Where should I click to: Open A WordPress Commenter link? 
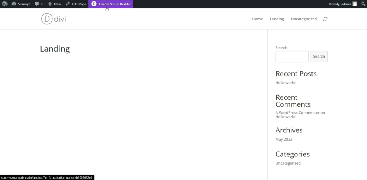pos(297,113)
